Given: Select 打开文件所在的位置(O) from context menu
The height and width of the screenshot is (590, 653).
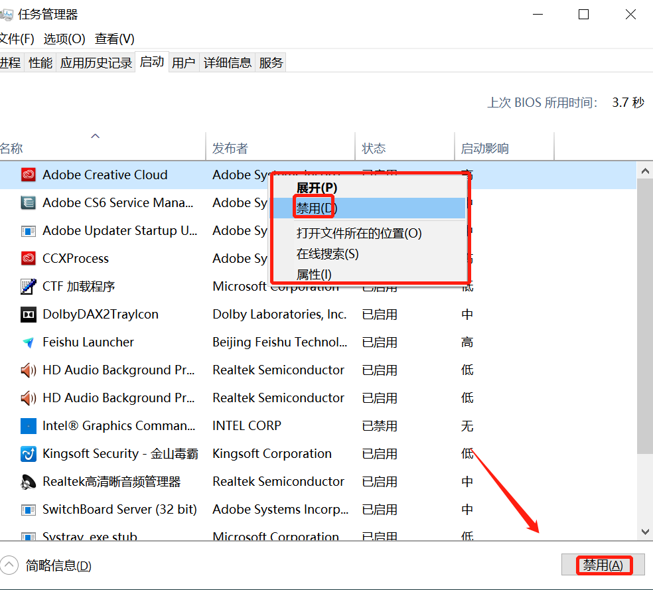Looking at the screenshot, I should [x=359, y=234].
